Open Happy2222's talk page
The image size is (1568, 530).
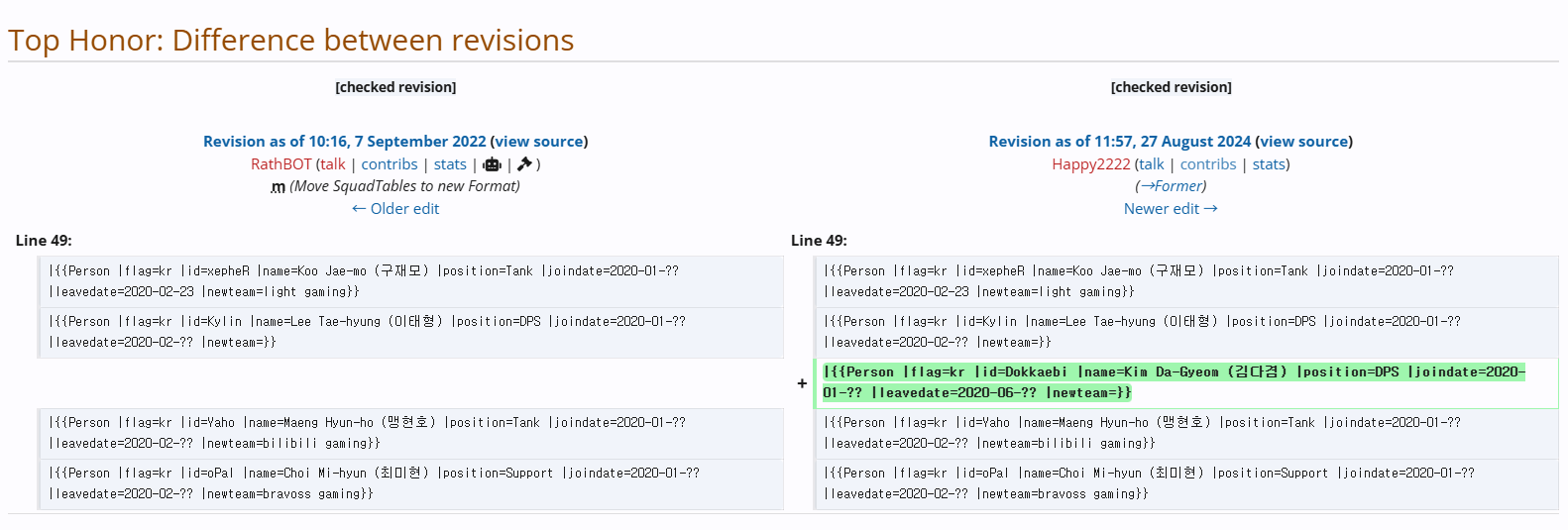coord(1151,164)
